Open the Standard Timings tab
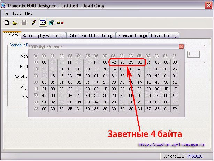 132,36
